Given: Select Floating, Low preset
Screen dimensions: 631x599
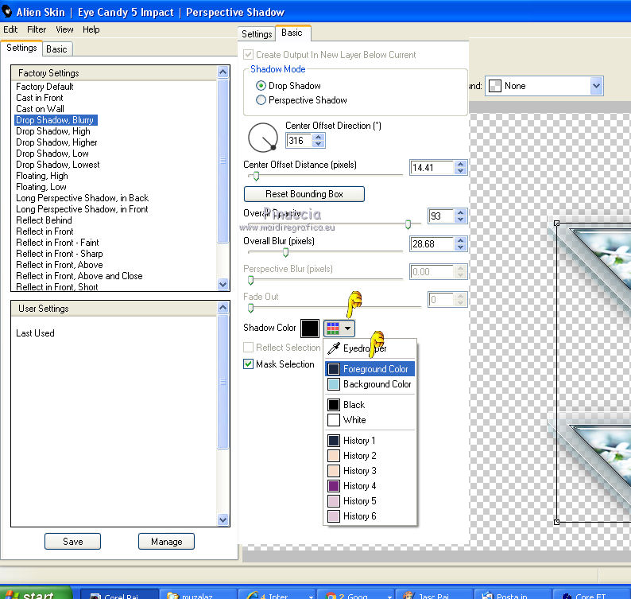Looking at the screenshot, I should coord(41,187).
